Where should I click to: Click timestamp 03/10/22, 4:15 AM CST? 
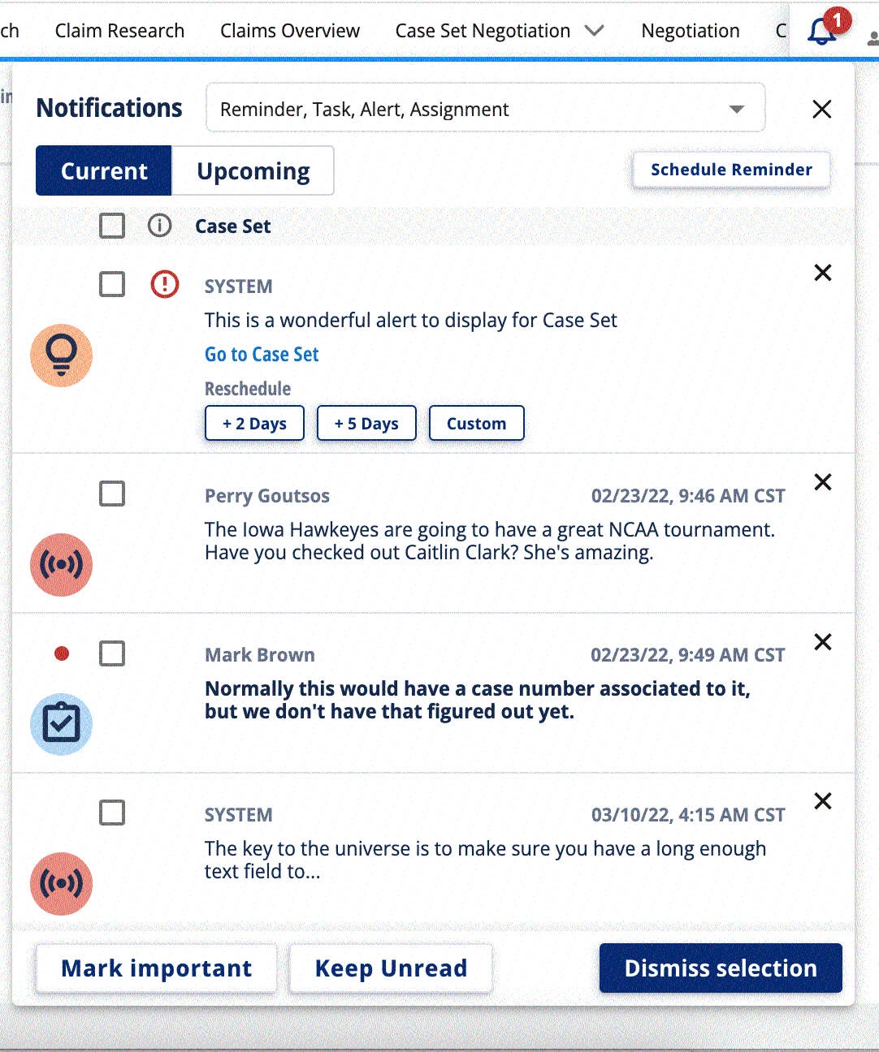click(688, 815)
